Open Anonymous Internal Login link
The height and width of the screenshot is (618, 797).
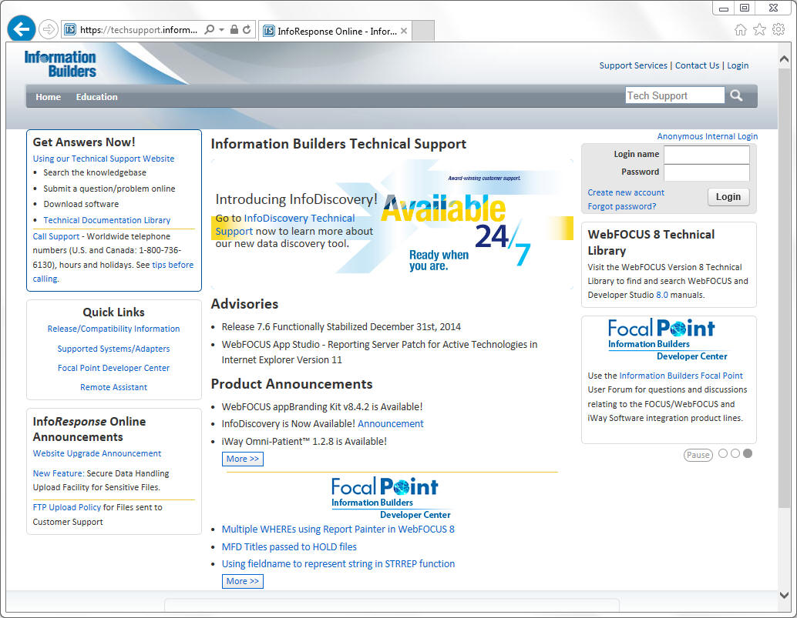[707, 136]
